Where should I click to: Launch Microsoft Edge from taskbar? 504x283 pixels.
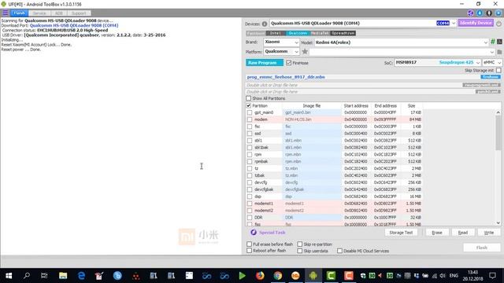(81, 276)
